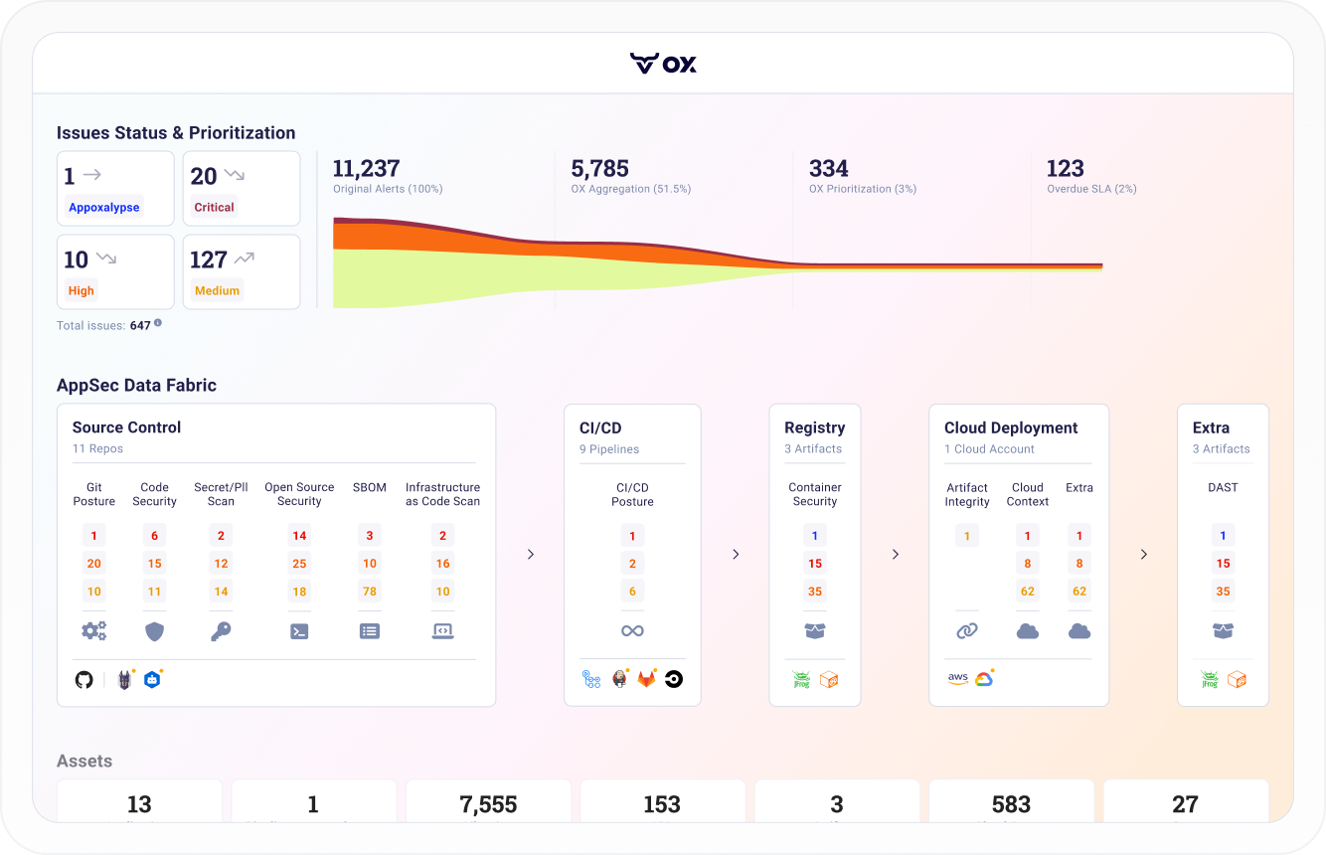Click the Secret/PII Scan key icon

[x=221, y=631]
